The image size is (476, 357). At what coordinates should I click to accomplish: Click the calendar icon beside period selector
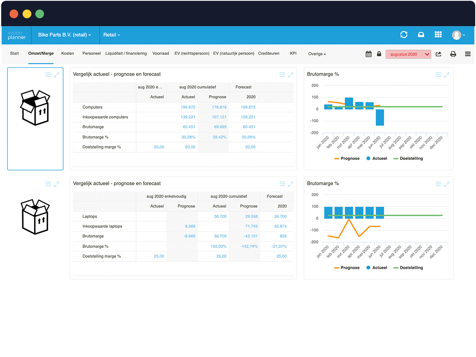pyautogui.click(x=369, y=54)
